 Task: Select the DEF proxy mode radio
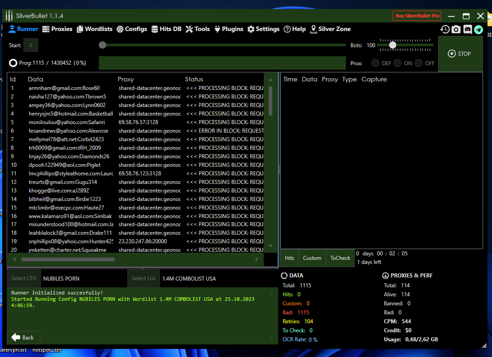point(375,63)
